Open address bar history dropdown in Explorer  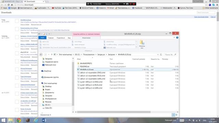tap(158, 55)
